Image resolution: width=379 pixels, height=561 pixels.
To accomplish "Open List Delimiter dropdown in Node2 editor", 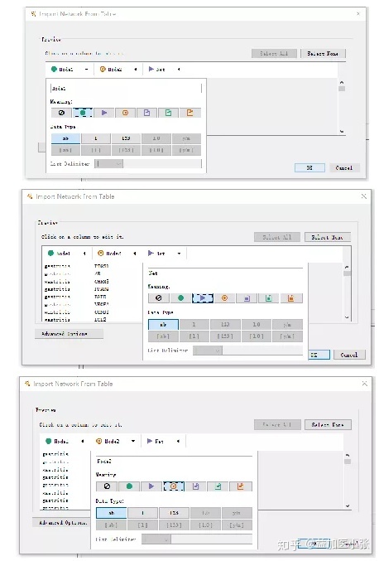I will (156, 539).
